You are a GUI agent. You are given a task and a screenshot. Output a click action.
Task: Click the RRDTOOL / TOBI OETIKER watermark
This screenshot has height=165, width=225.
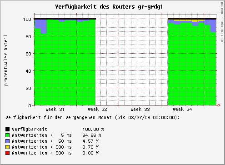coord(222,22)
